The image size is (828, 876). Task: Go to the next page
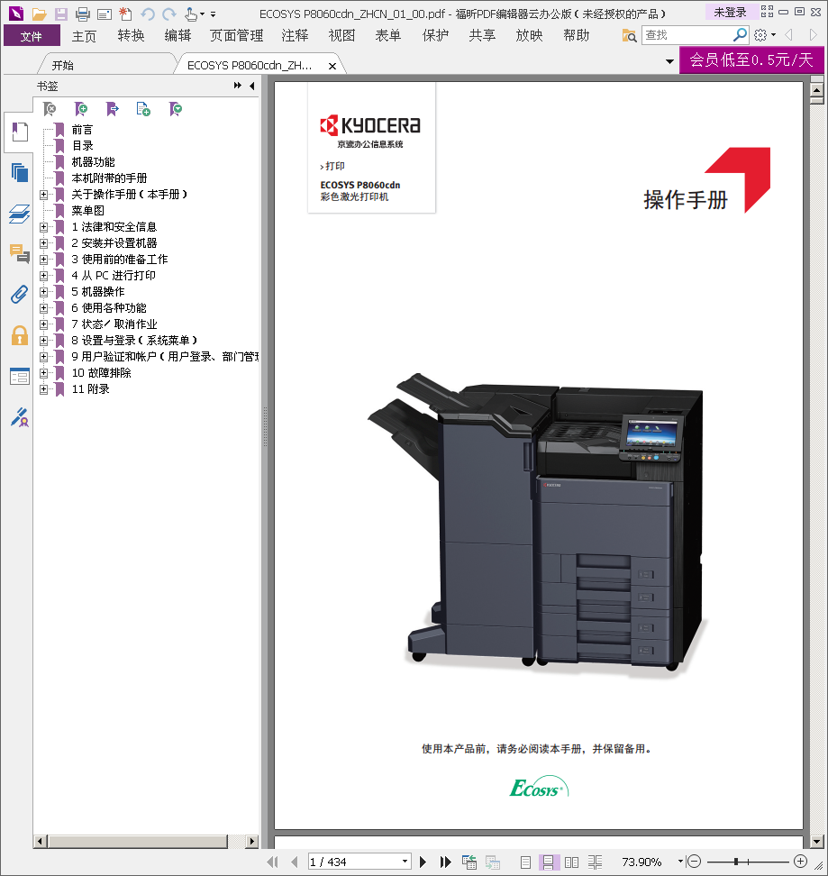423,862
